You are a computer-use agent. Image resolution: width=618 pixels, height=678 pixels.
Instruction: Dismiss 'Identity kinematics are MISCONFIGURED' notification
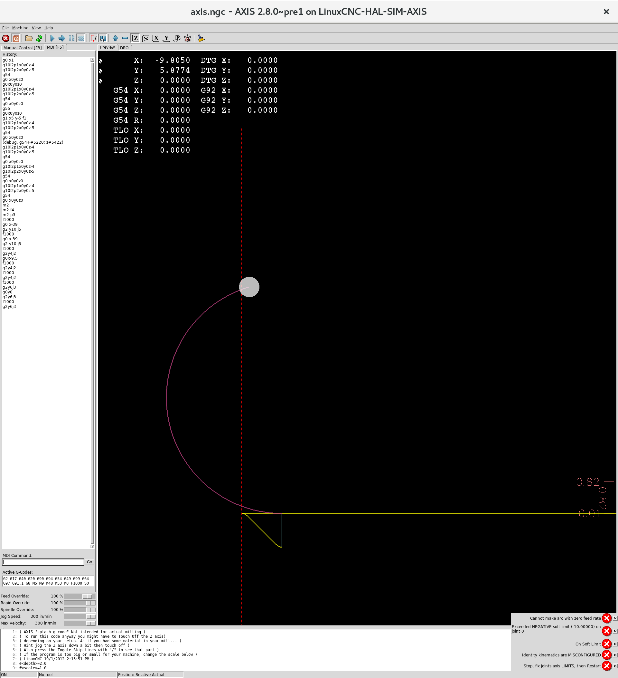click(615, 655)
